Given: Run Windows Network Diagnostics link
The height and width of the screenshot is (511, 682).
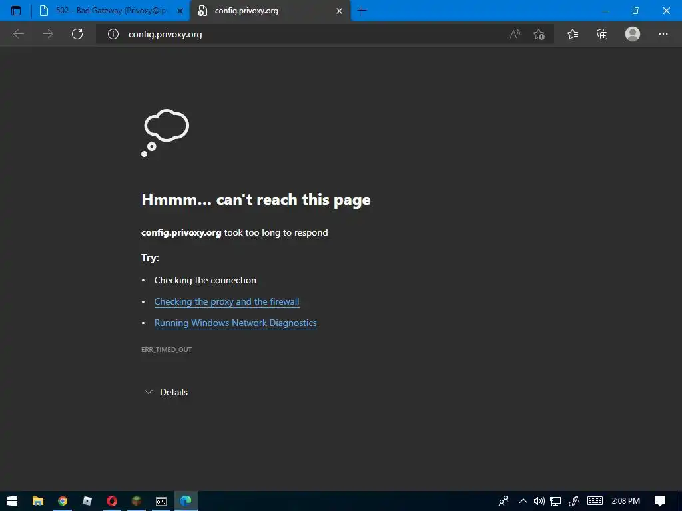Looking at the screenshot, I should [x=235, y=323].
